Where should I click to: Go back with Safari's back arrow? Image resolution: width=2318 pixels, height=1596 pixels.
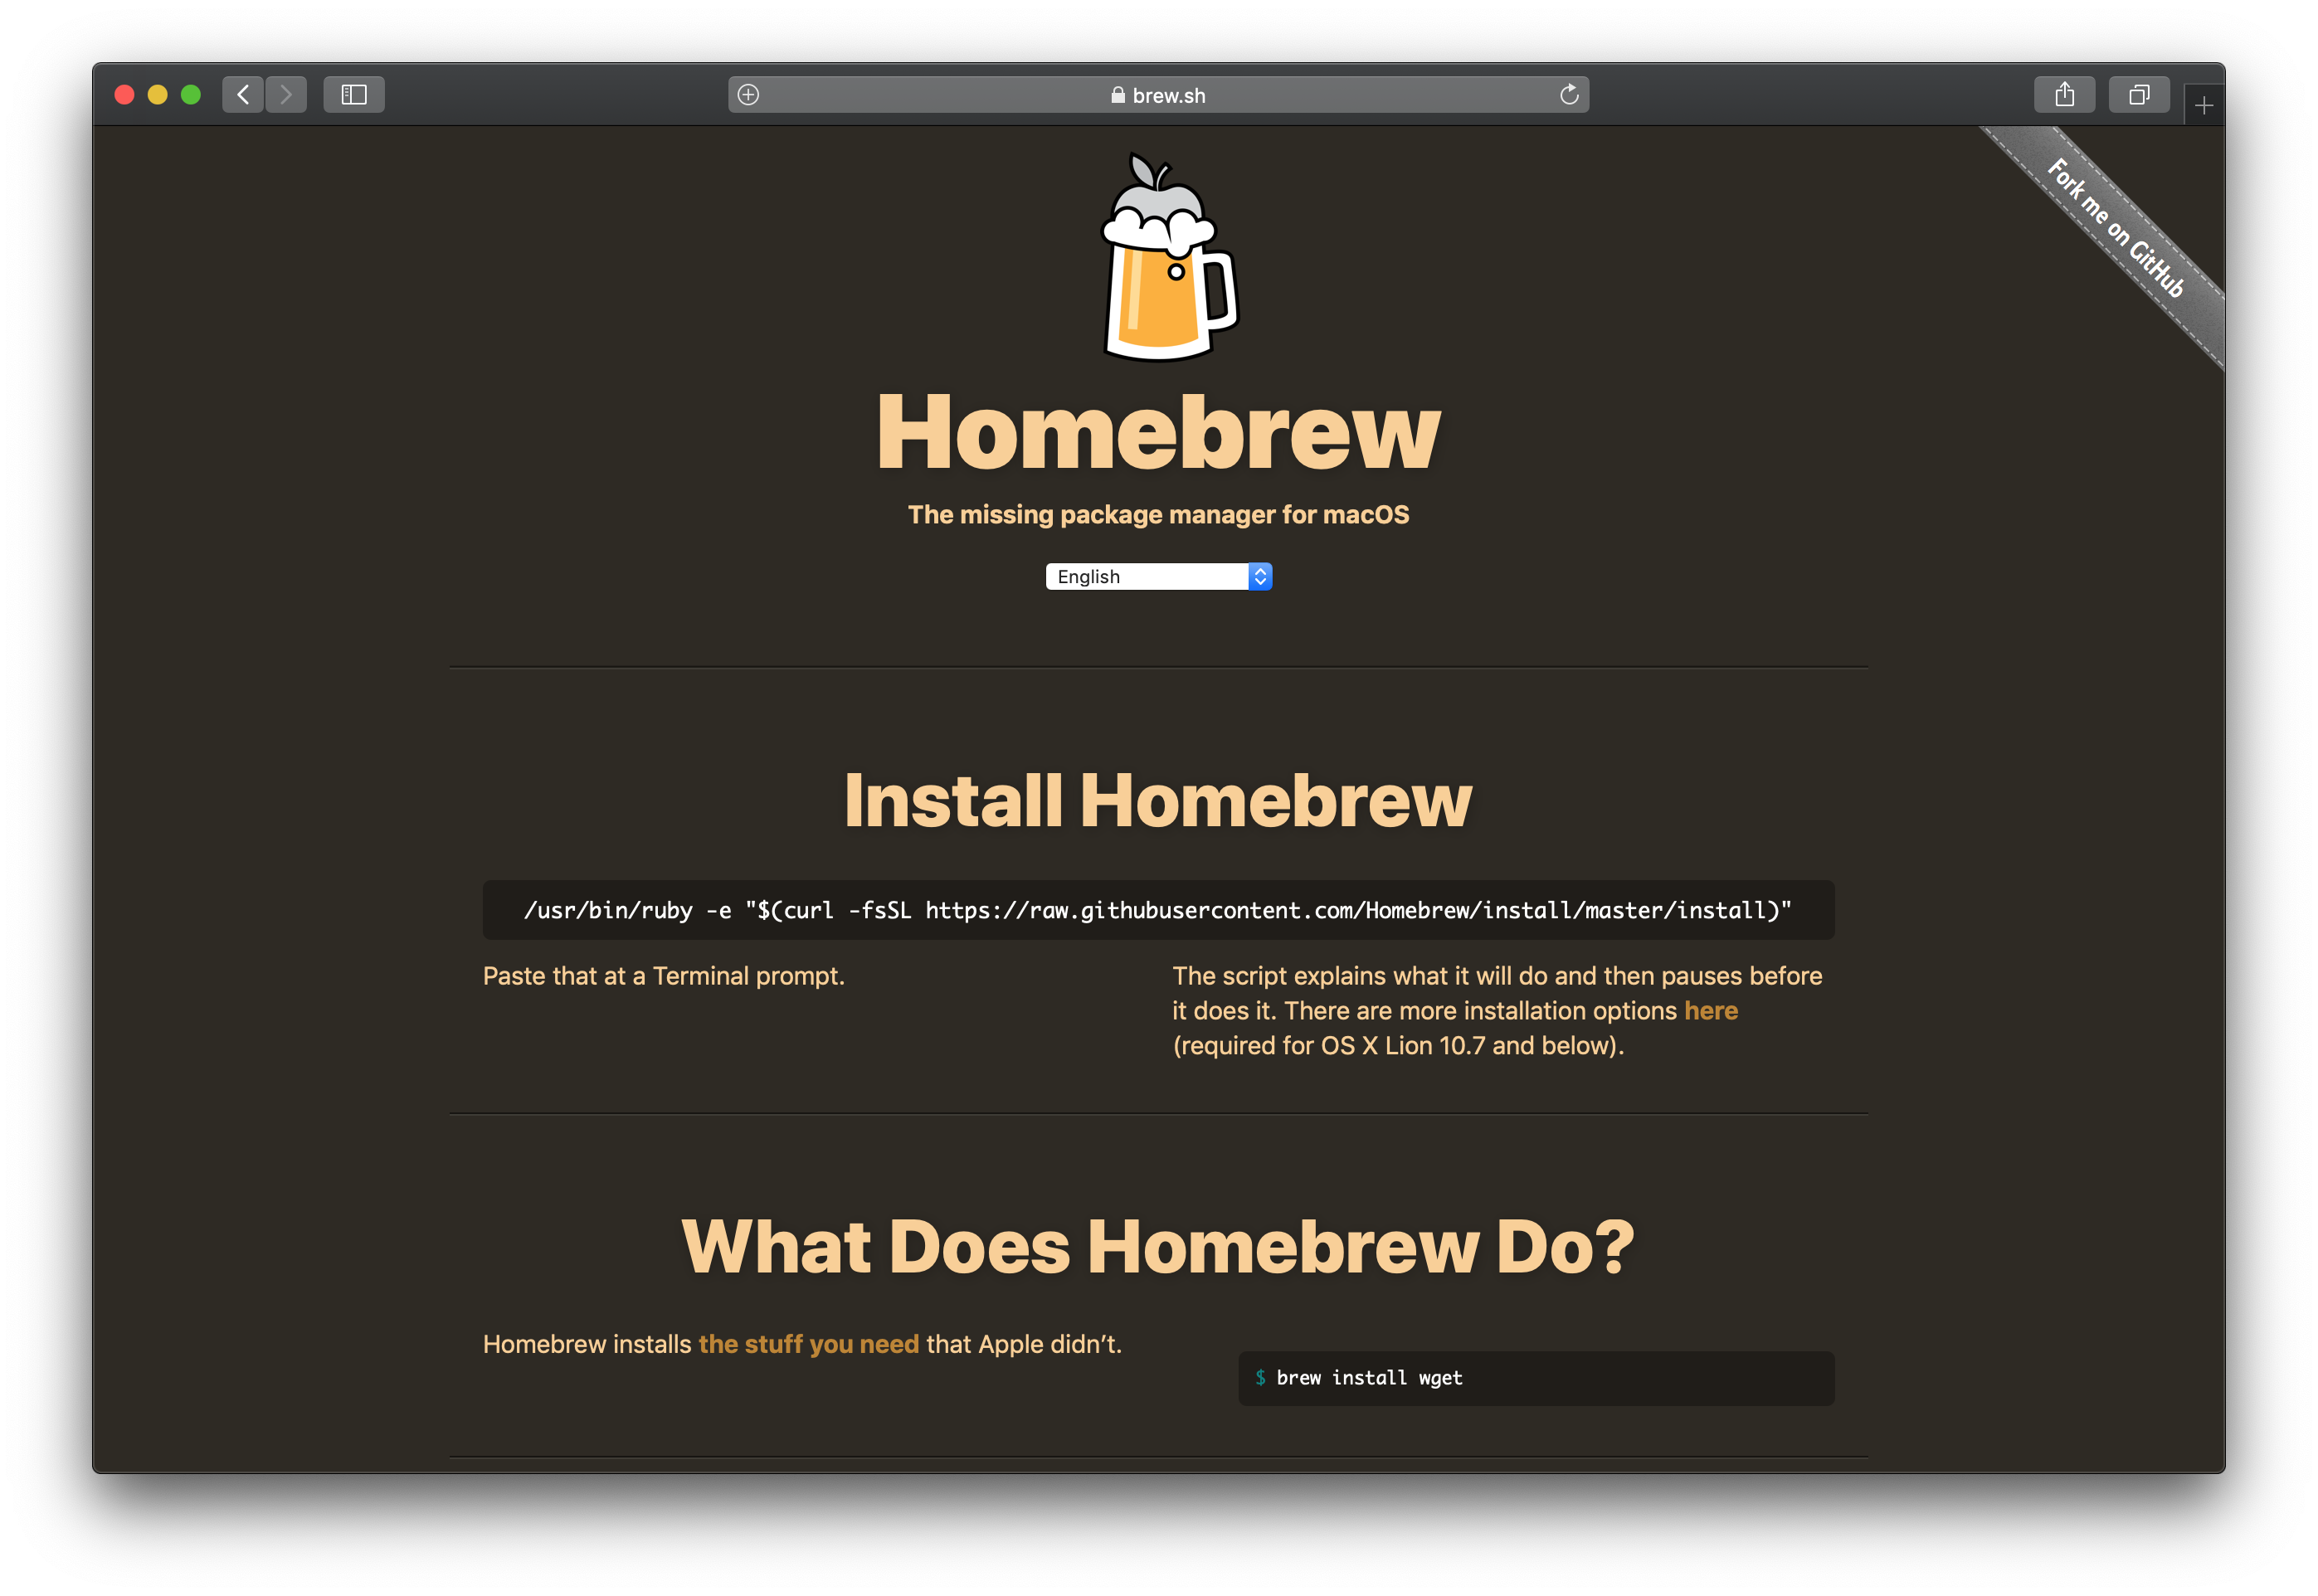point(242,95)
